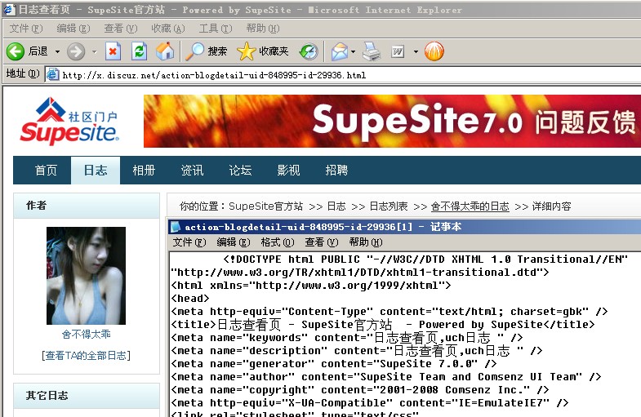Click the orange globe toolbar icon
641x417 pixels.
434,51
